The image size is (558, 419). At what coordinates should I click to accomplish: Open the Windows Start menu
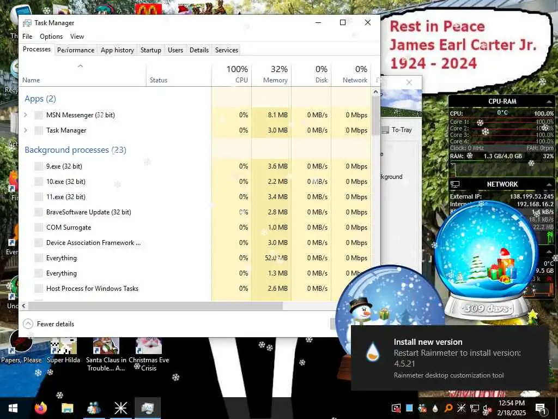click(x=13, y=408)
